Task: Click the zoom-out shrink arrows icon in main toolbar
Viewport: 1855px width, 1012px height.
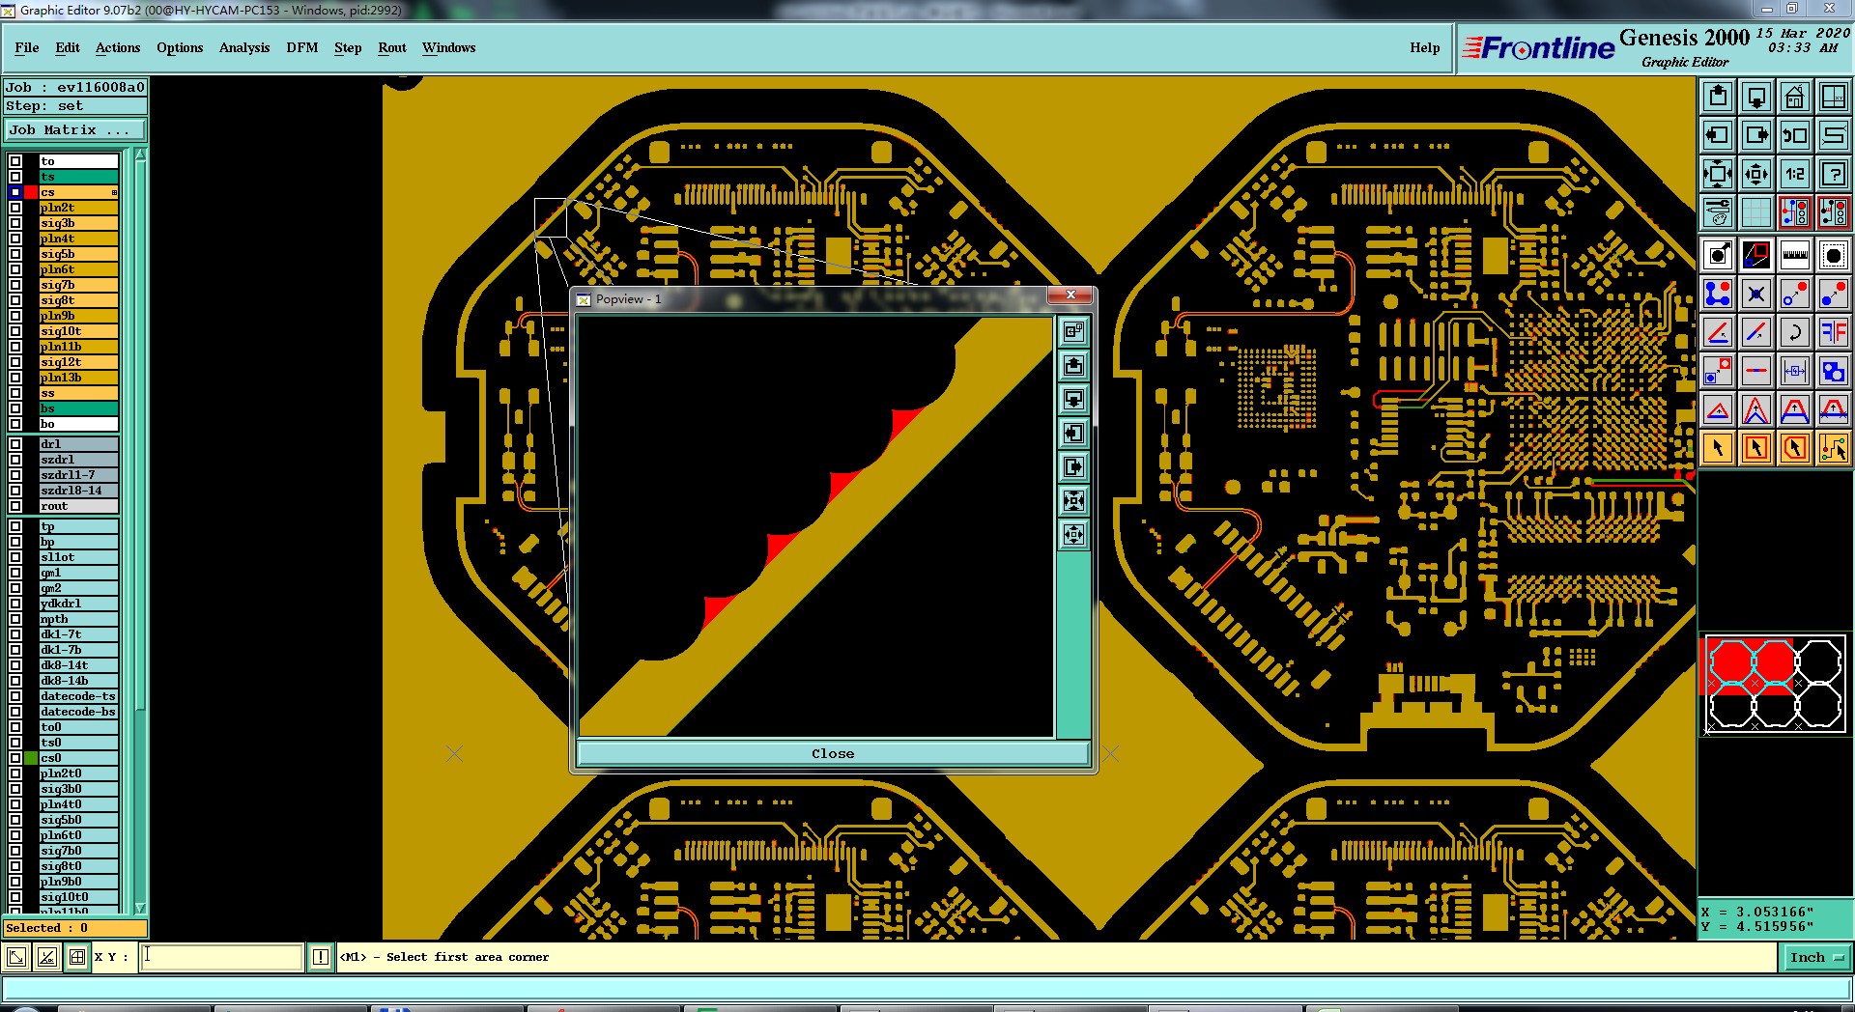Action: [x=1756, y=174]
